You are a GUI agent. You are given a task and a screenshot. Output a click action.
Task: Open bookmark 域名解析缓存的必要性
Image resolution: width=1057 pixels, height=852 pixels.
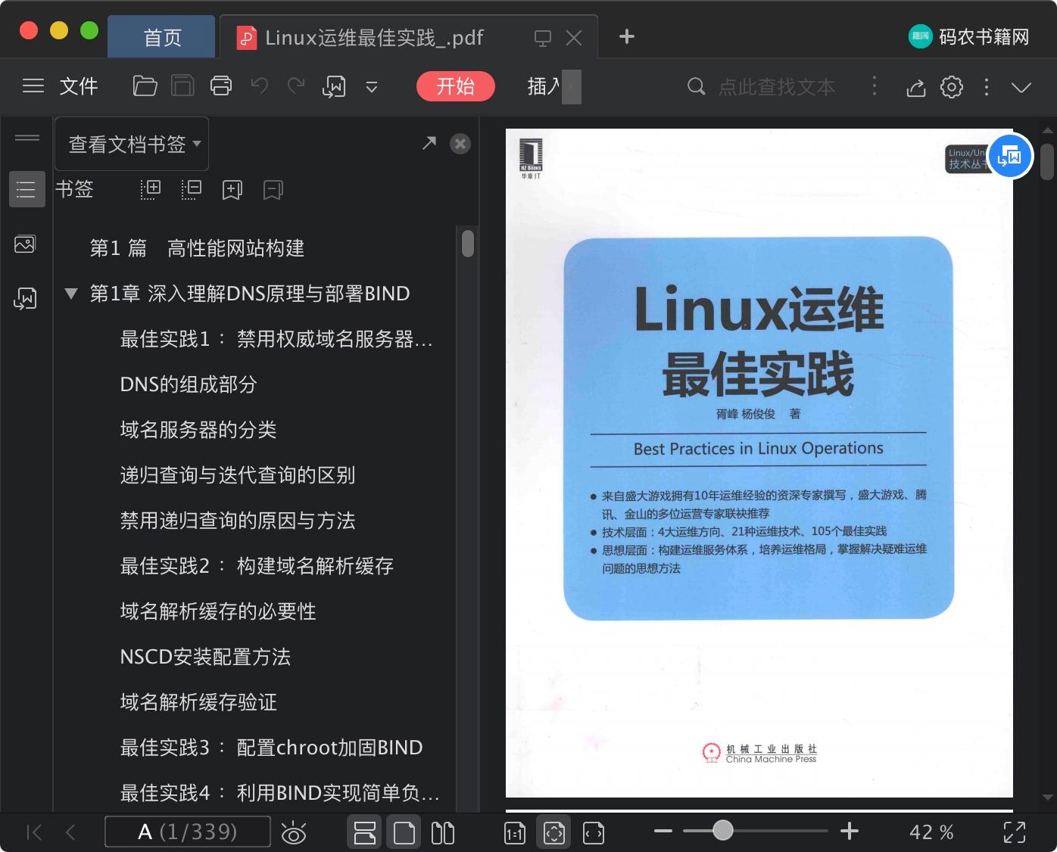(x=218, y=611)
